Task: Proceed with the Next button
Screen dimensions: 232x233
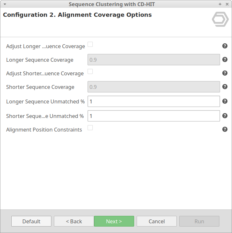Action: tap(114, 221)
